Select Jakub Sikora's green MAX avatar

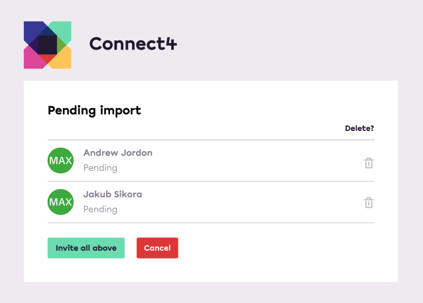pyautogui.click(x=61, y=202)
